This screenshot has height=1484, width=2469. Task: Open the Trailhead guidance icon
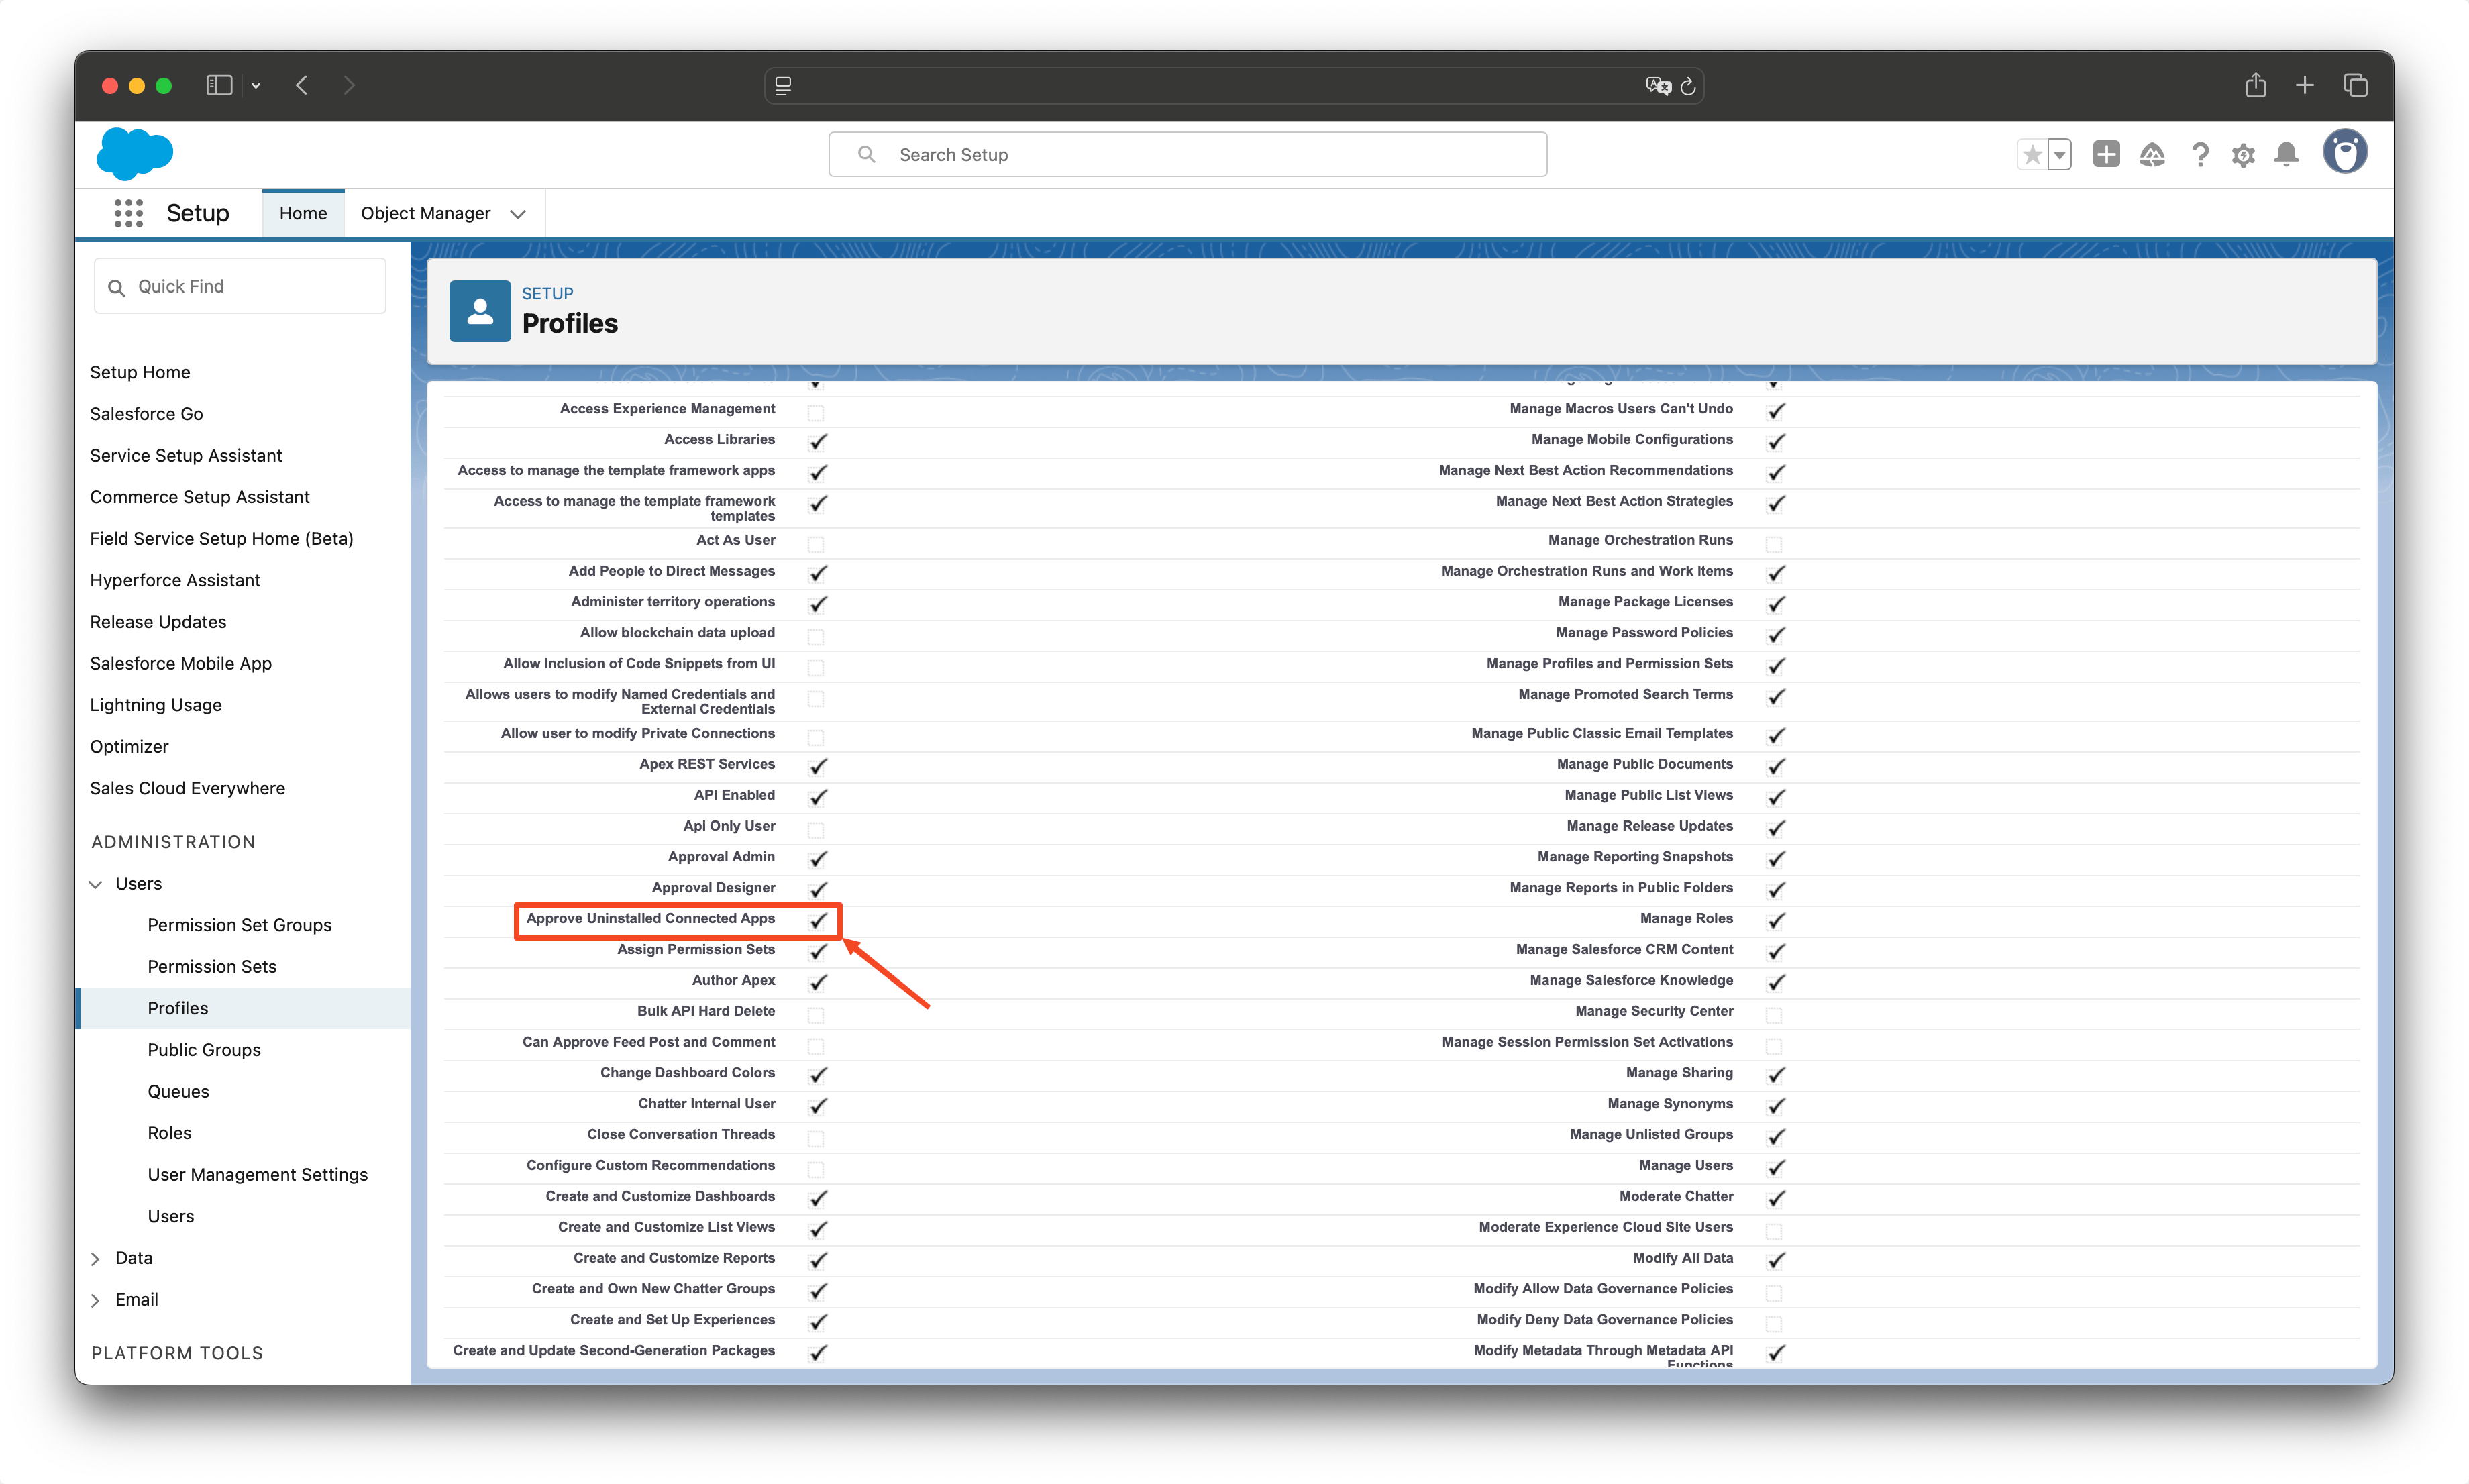2152,154
